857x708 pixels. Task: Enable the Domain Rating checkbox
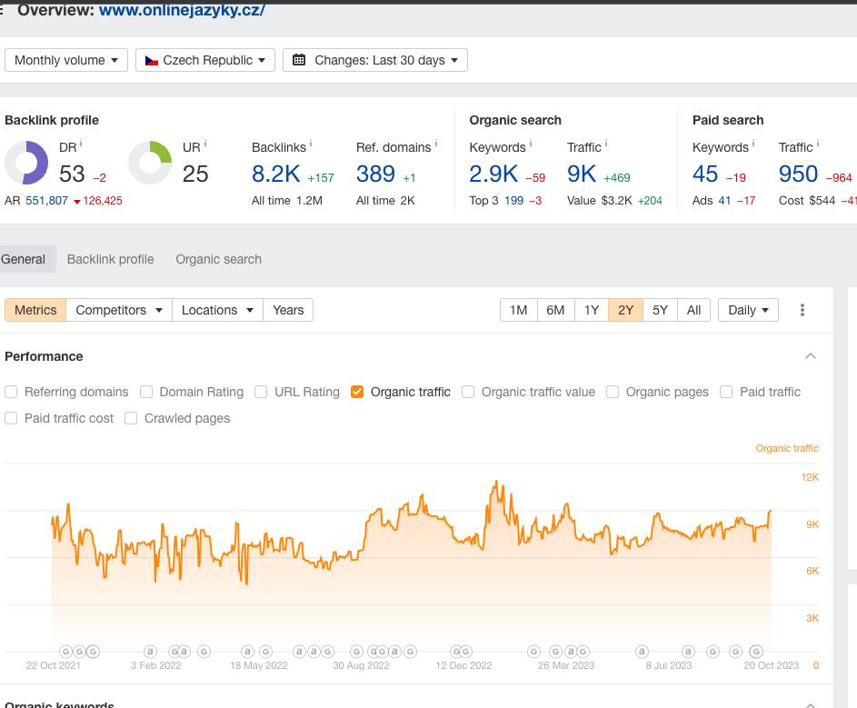[x=146, y=392]
